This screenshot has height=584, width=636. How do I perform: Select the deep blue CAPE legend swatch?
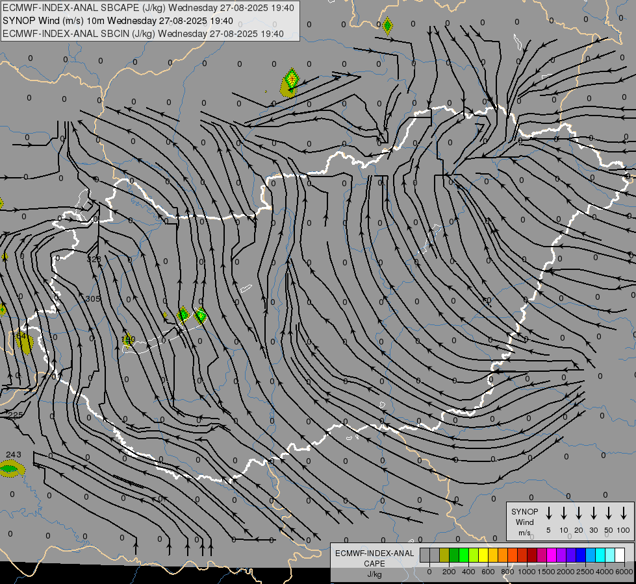click(580, 555)
